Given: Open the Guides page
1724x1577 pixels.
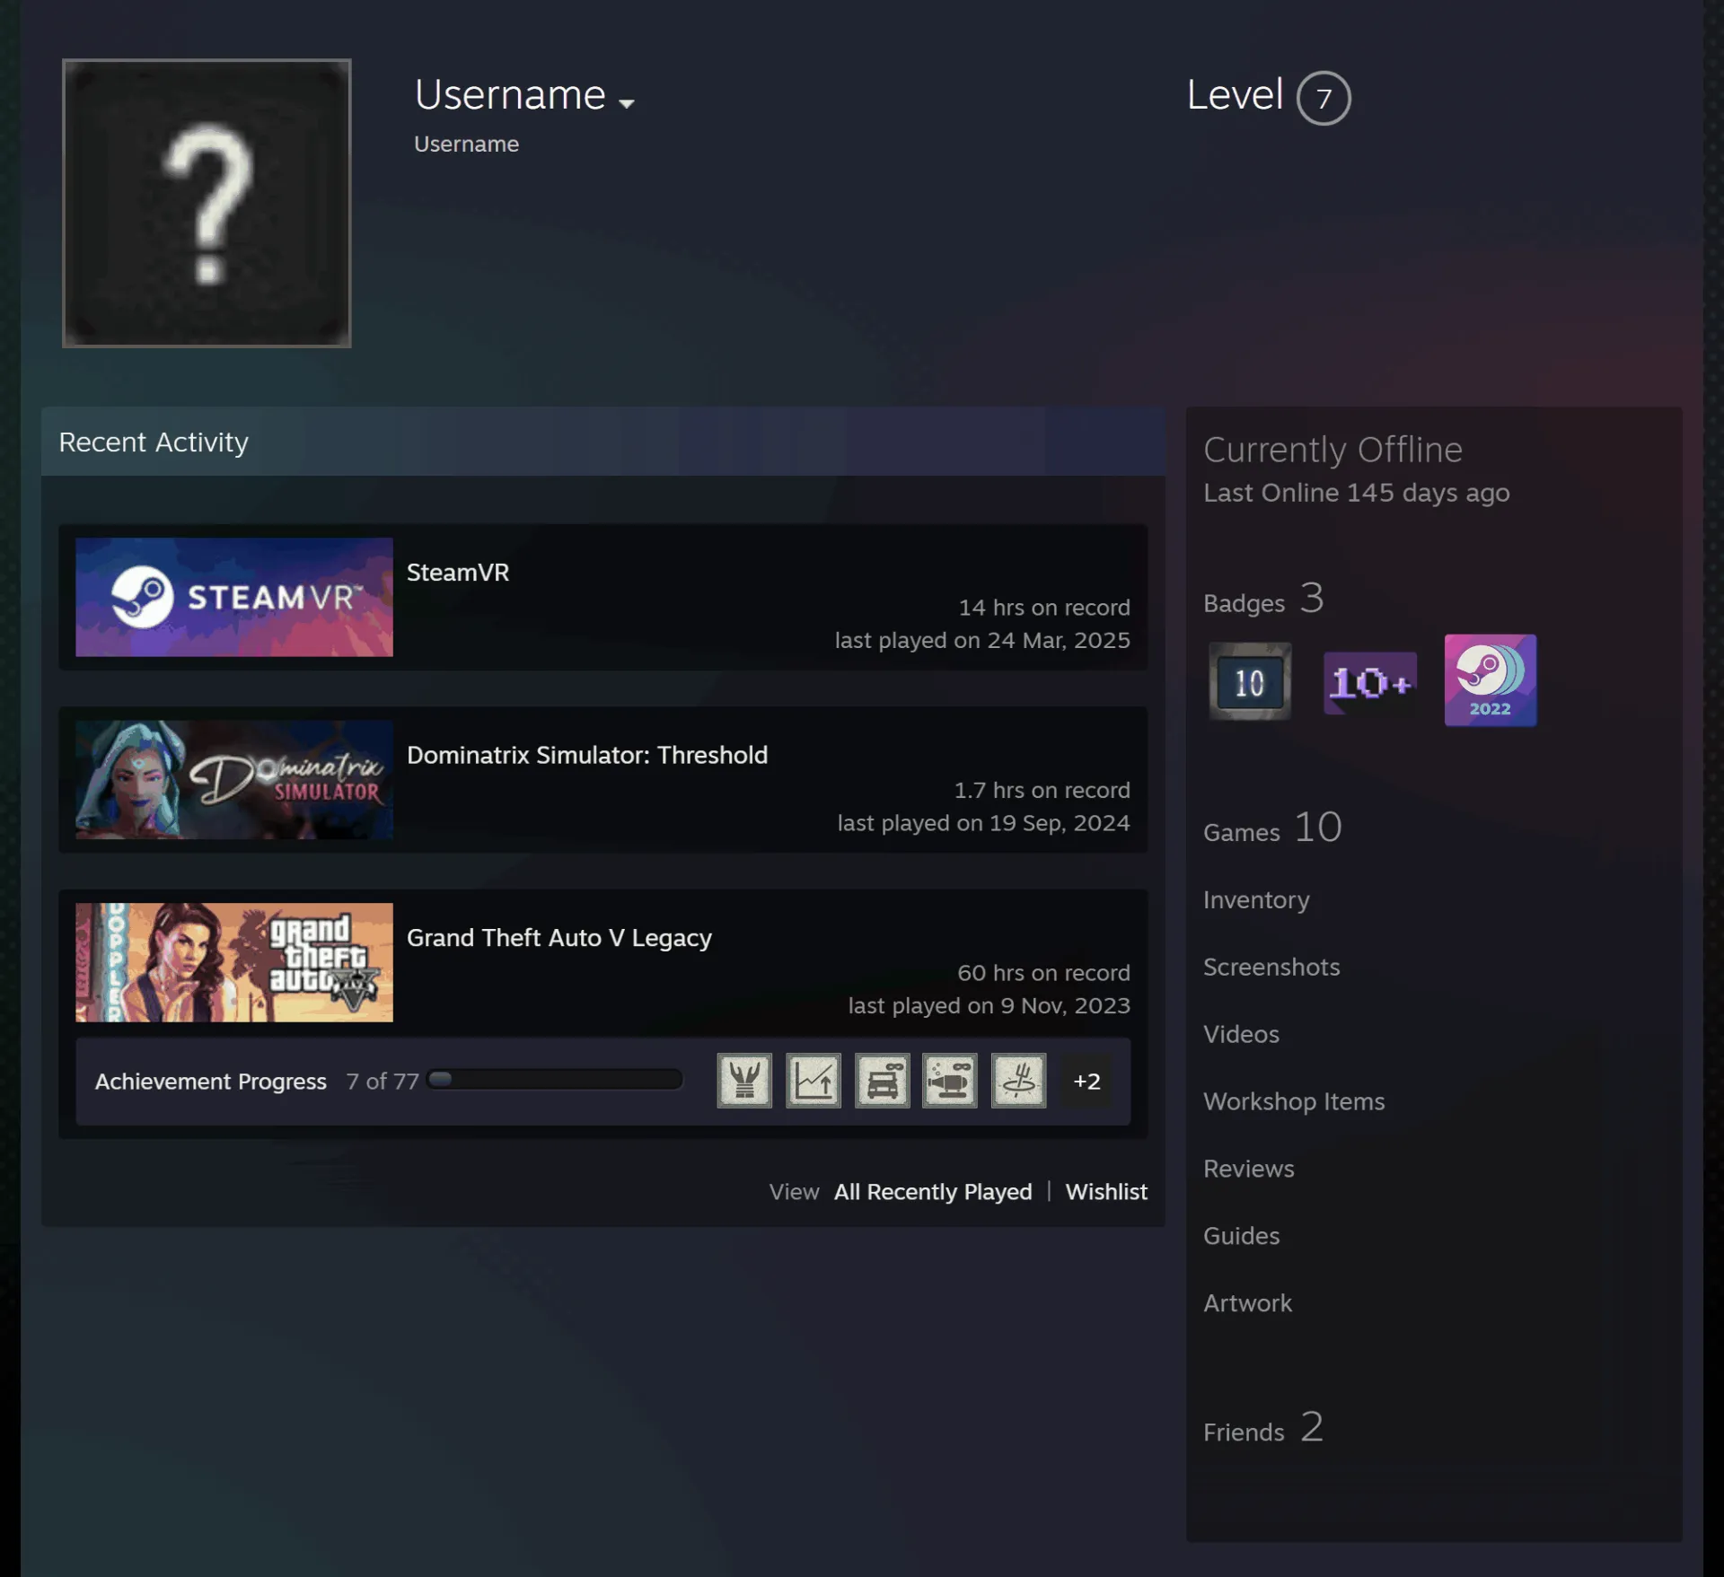Looking at the screenshot, I should pyautogui.click(x=1241, y=1236).
